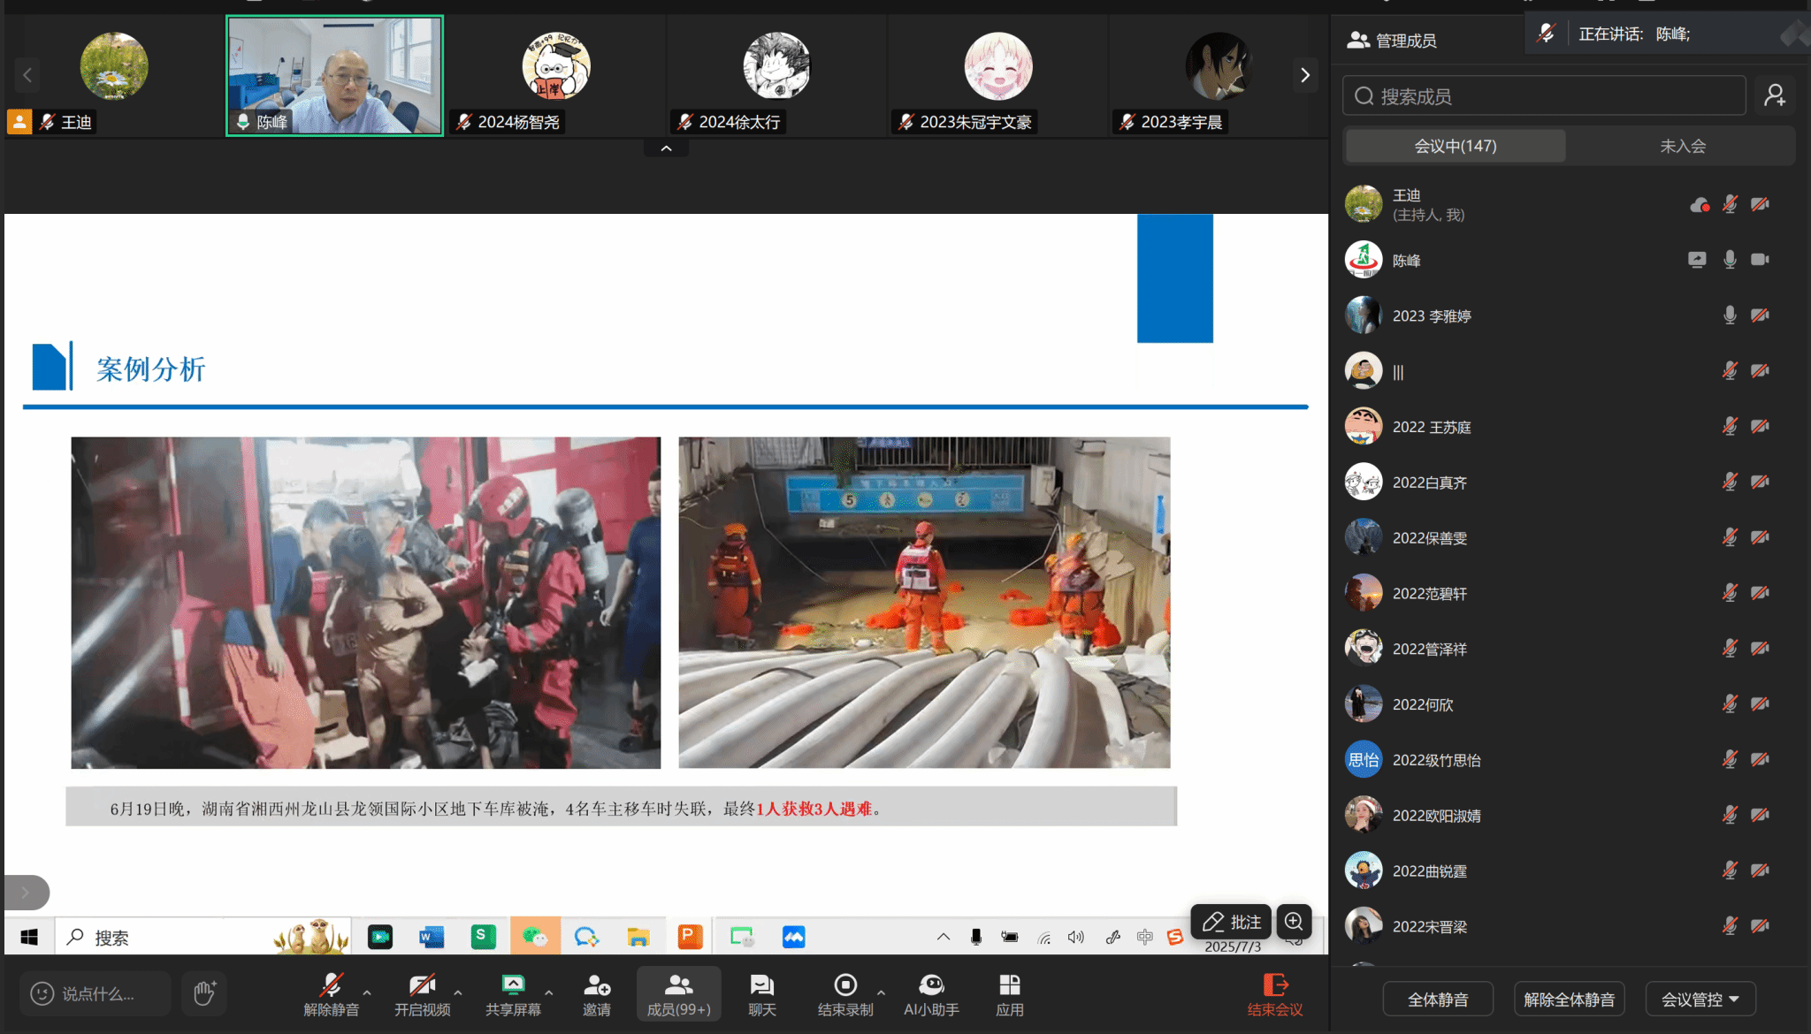
Task: Expand the share screen options arrow
Action: click(x=549, y=992)
